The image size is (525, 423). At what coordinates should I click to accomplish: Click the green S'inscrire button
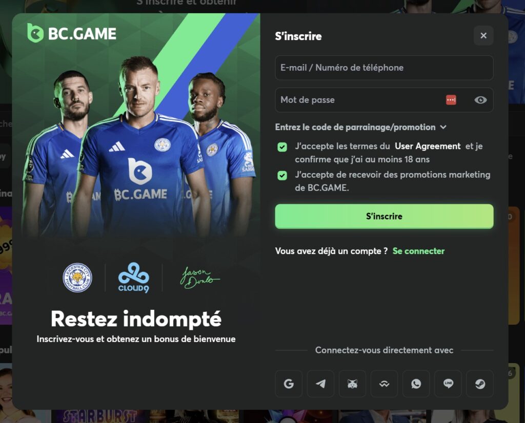[x=384, y=216]
